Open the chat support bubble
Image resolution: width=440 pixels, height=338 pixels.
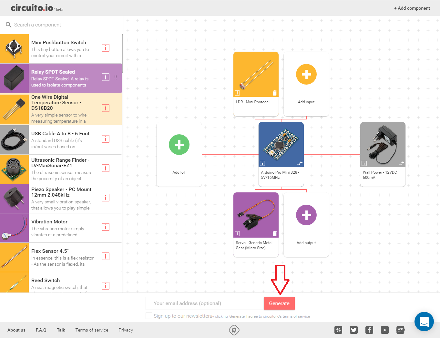click(x=424, y=322)
